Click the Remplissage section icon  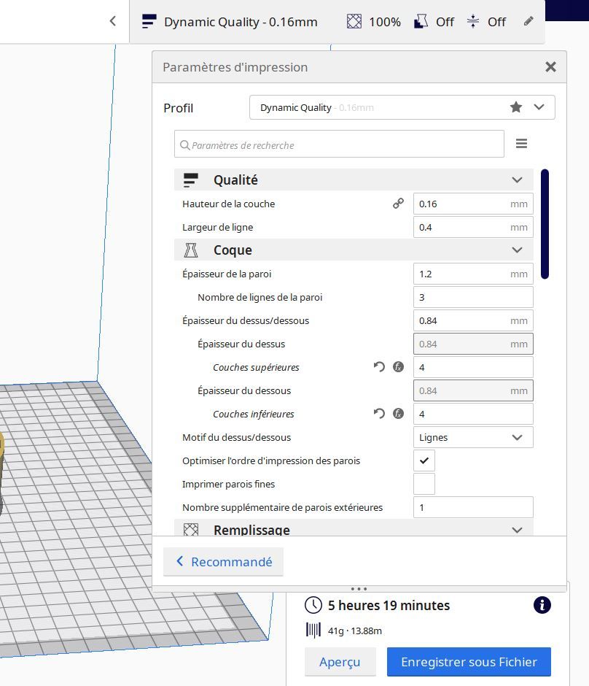coord(191,530)
